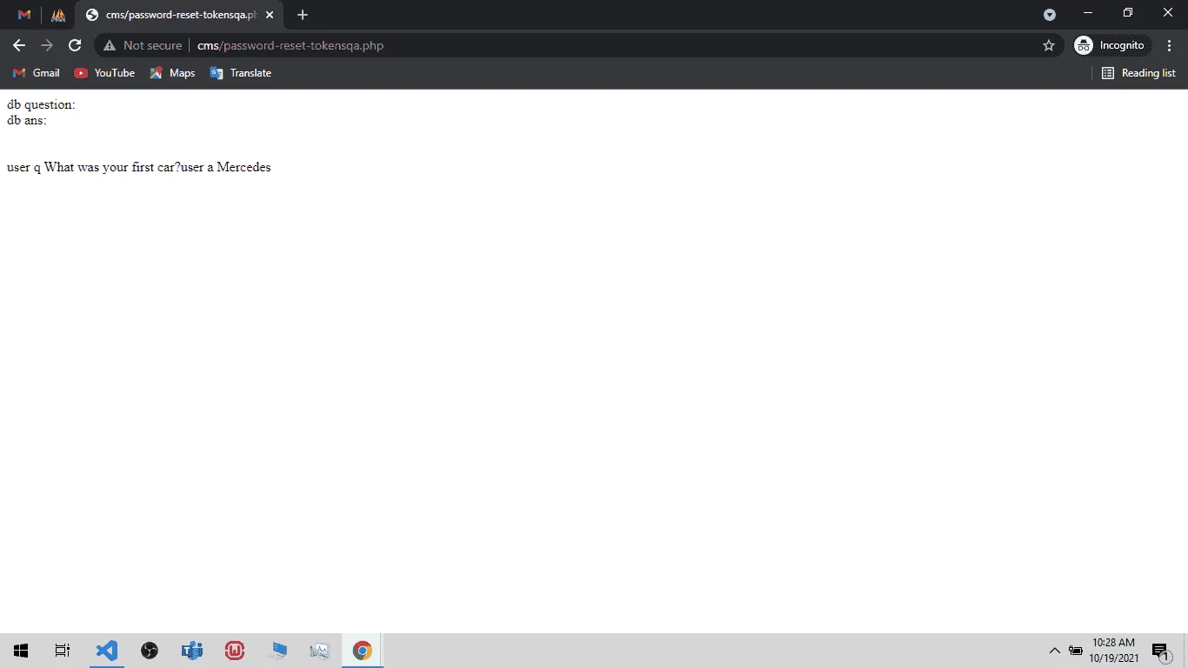Open the Maps bookmark
1188x668 pixels.
[x=172, y=73]
